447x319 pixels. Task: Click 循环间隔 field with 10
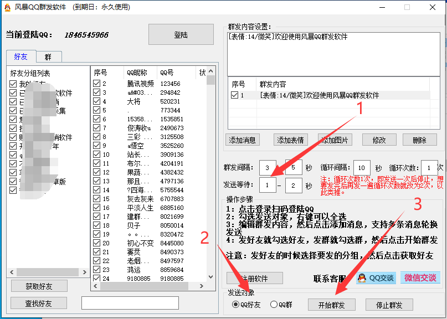pyautogui.click(x=362, y=168)
